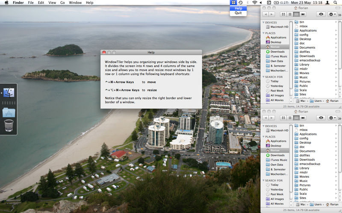Go back in the upper Finder window
The image size is (342, 213).
point(265,14)
